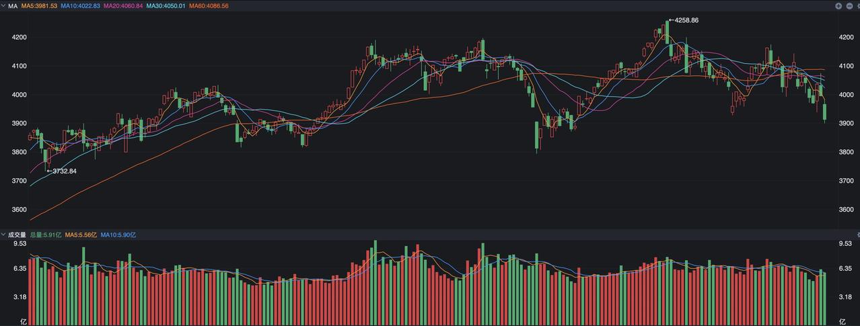Zoom out with the minus icon
The image size is (860, 326).
849,5
